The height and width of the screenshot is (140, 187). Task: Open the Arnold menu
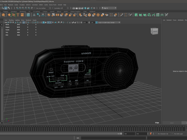tap(60, 5)
